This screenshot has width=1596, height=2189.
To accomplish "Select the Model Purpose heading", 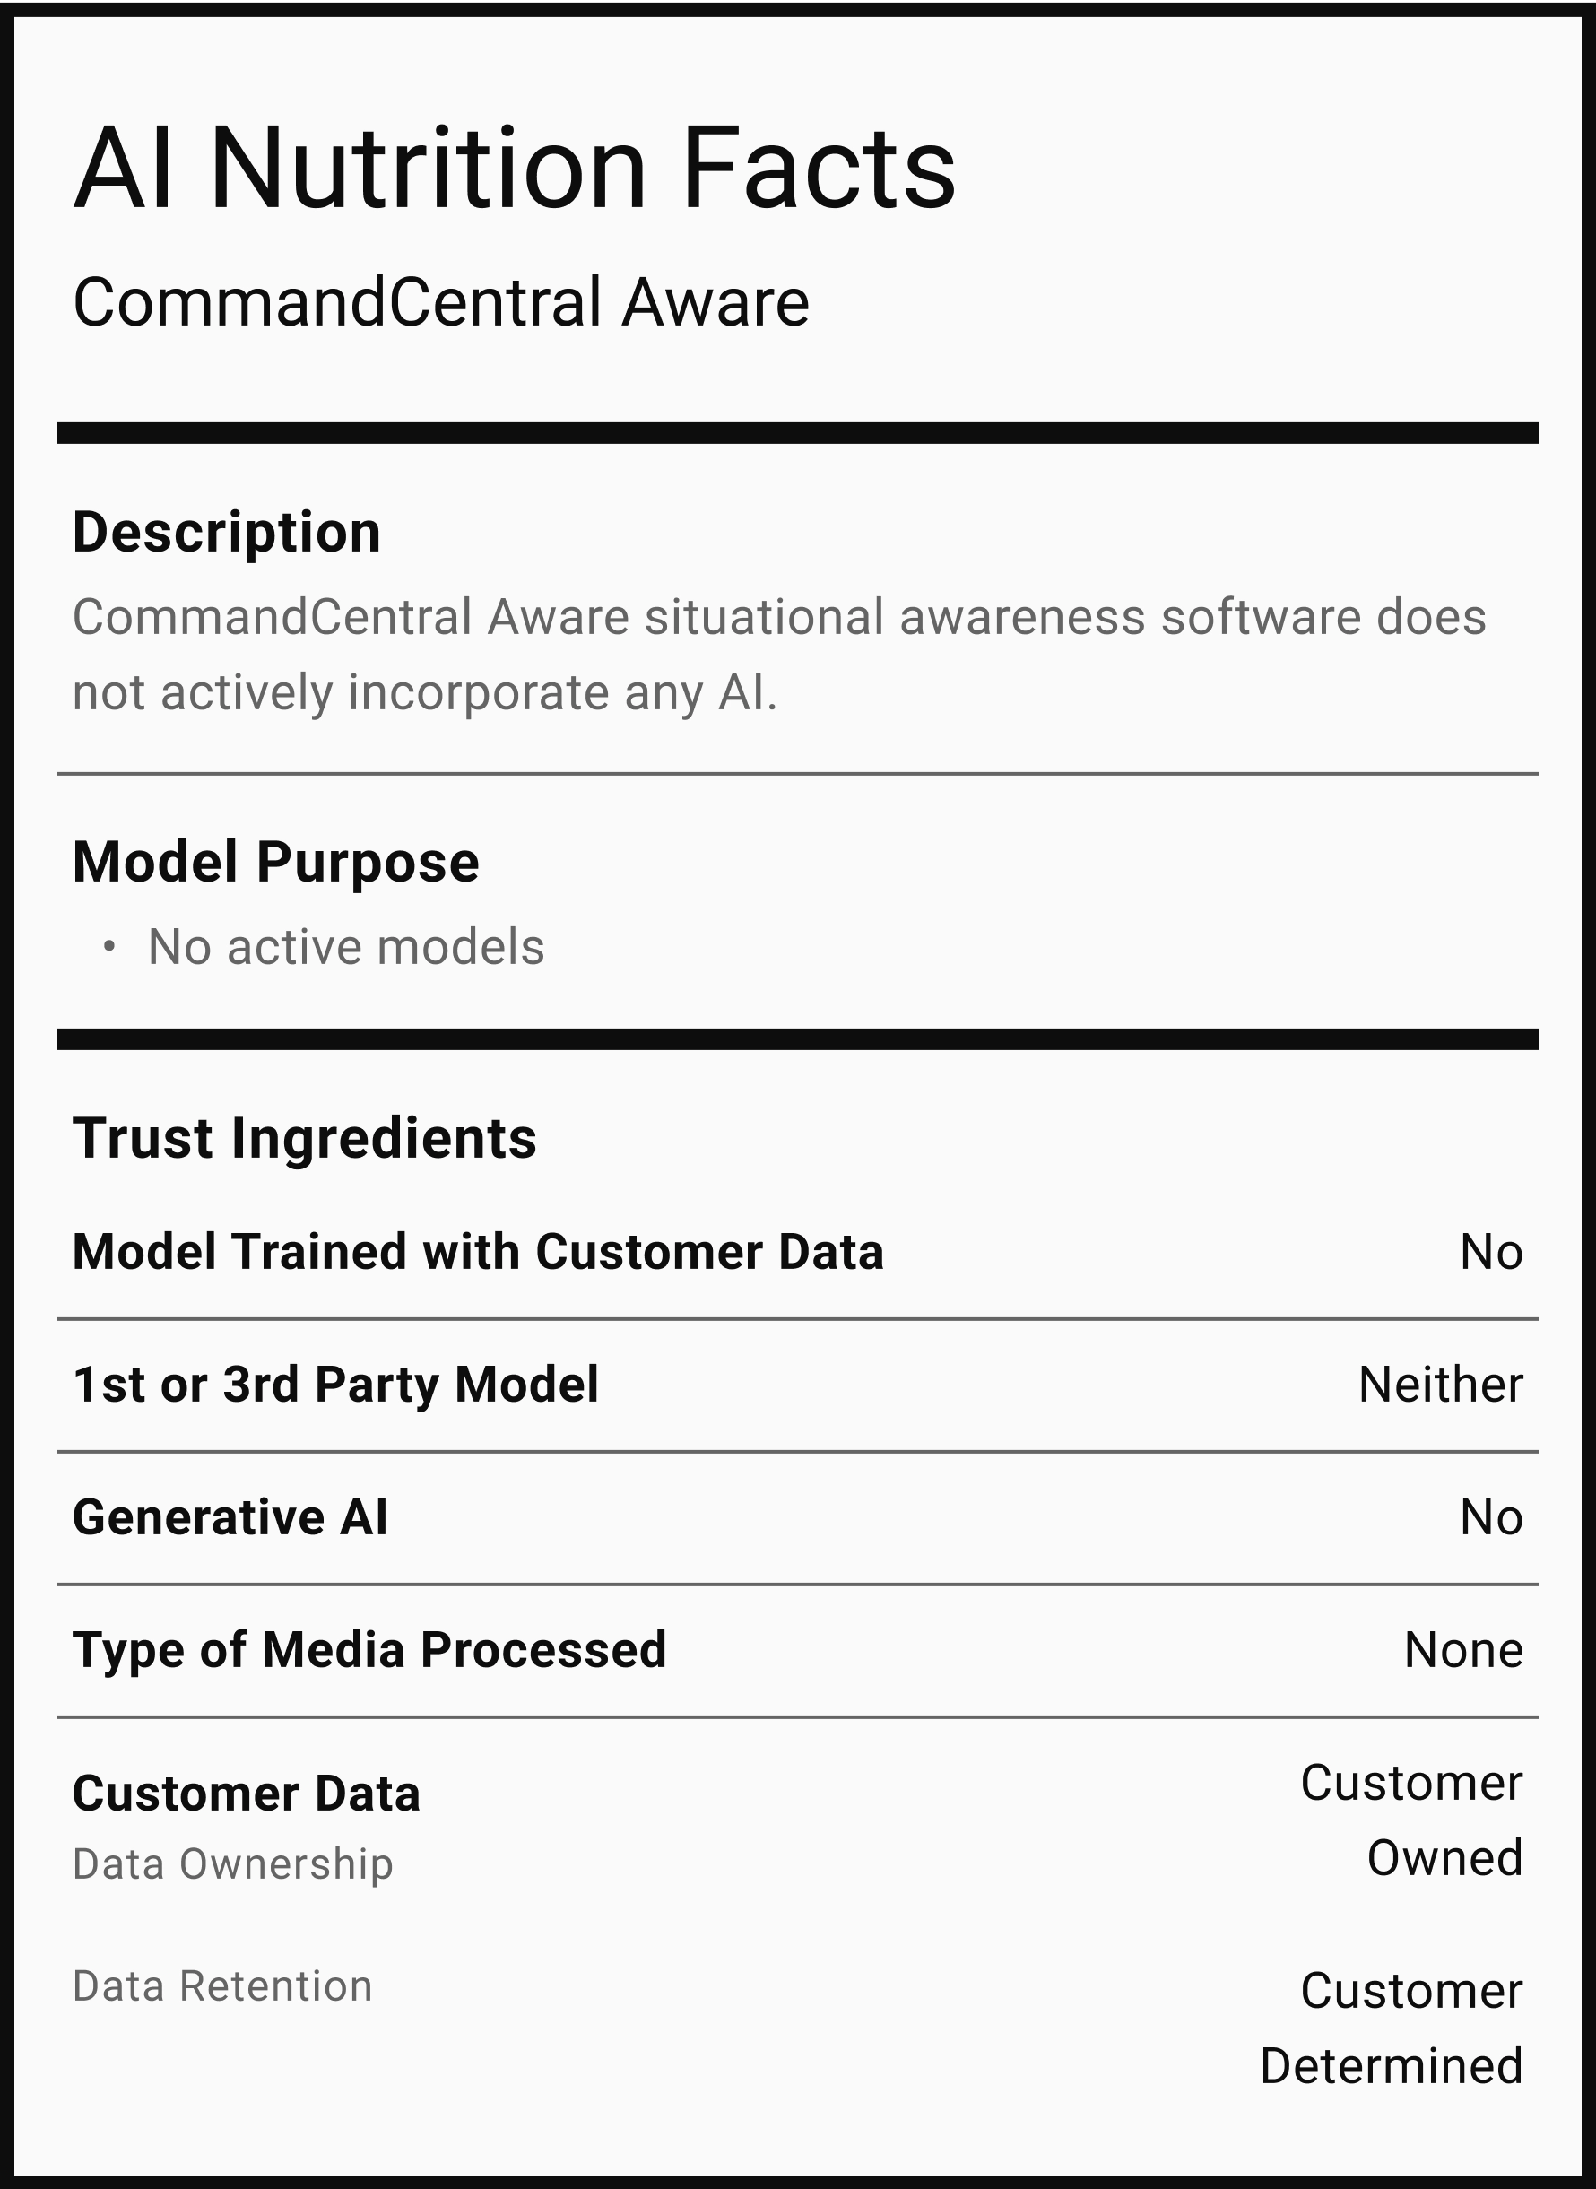I will (275, 862).
